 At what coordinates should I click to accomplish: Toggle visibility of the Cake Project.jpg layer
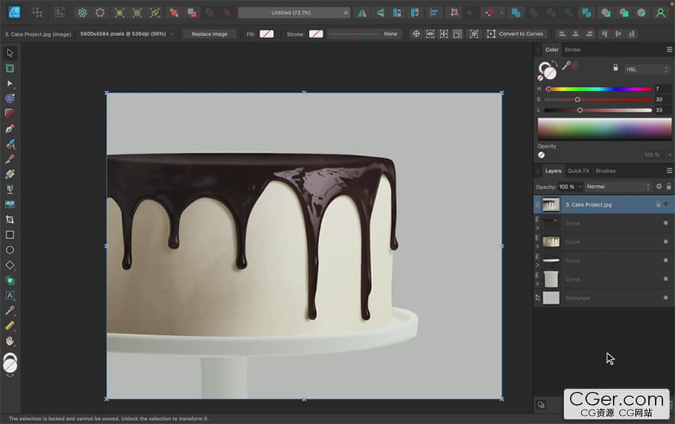coord(665,204)
